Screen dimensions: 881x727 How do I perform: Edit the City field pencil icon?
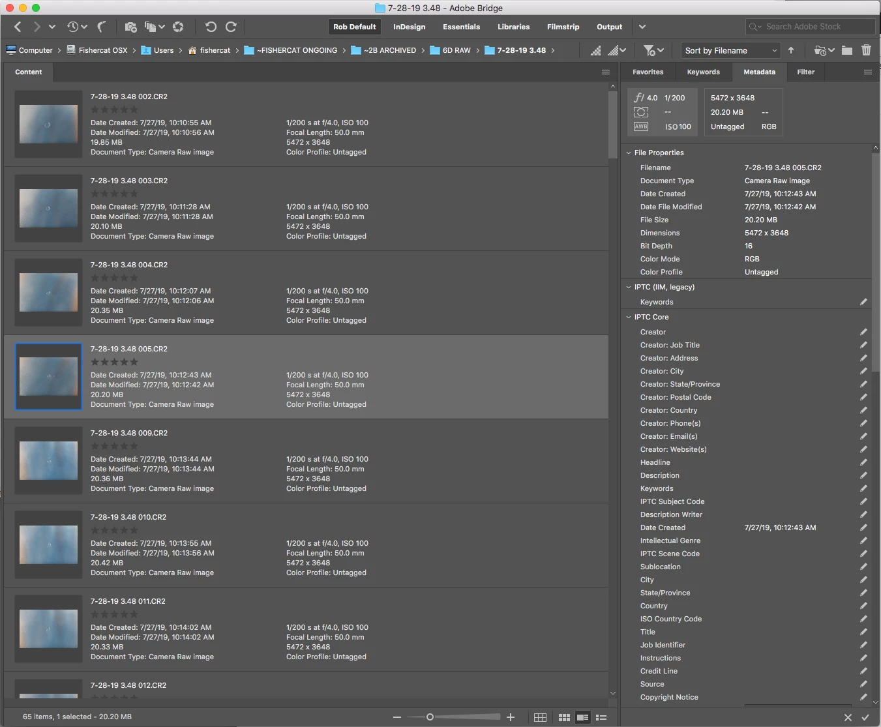coord(863,580)
